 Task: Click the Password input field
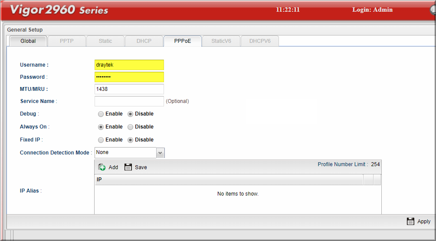coord(129,77)
